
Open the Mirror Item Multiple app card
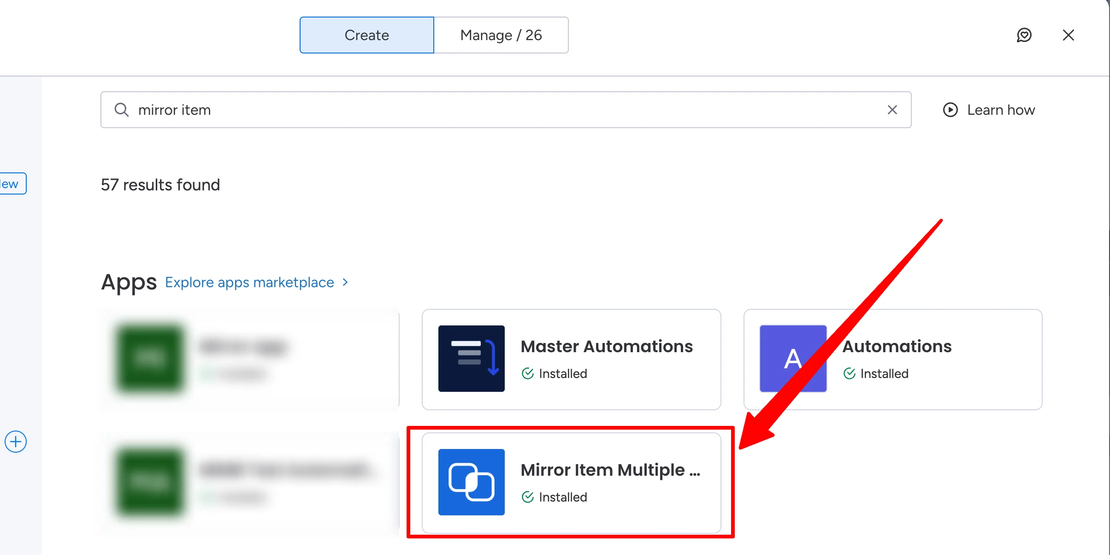coord(571,483)
